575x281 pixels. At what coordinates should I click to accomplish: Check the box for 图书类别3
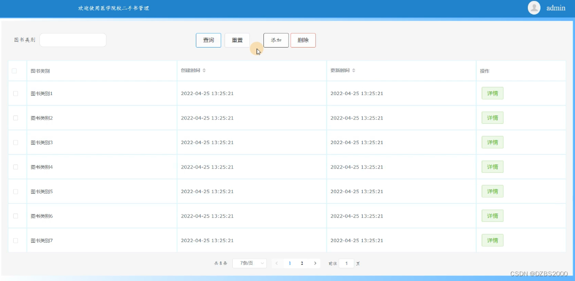16,143
